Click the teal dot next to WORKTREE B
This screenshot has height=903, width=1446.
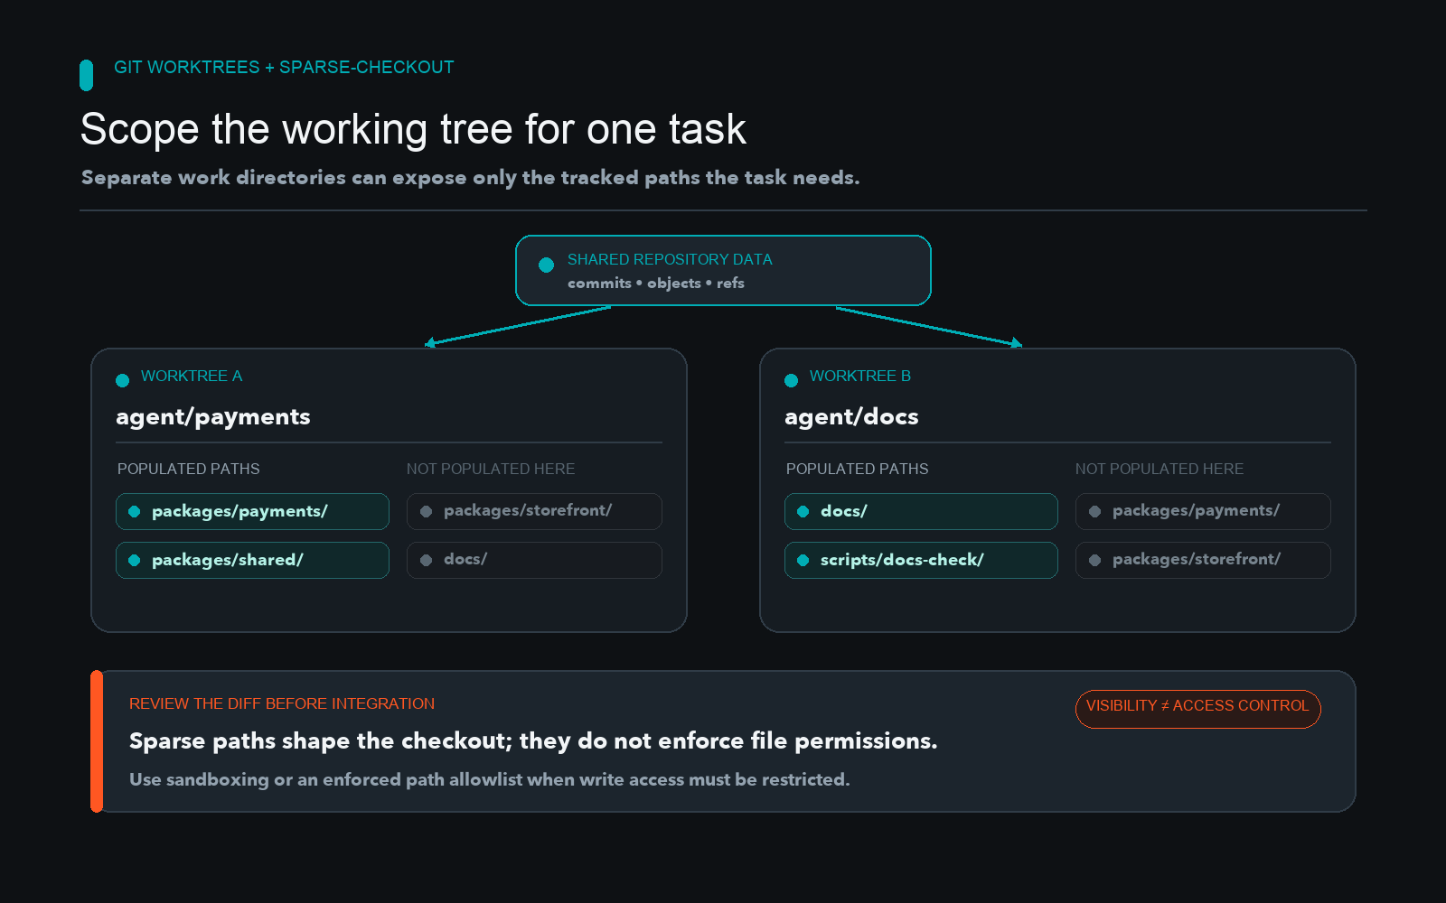tap(791, 380)
